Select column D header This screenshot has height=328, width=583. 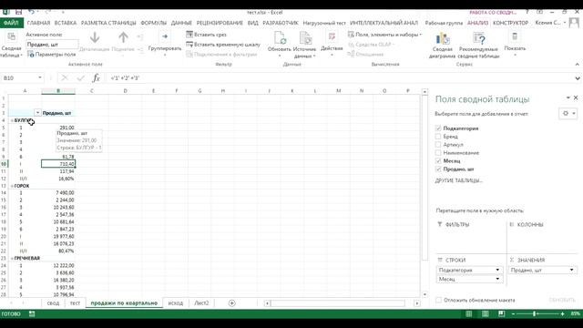(125, 91)
